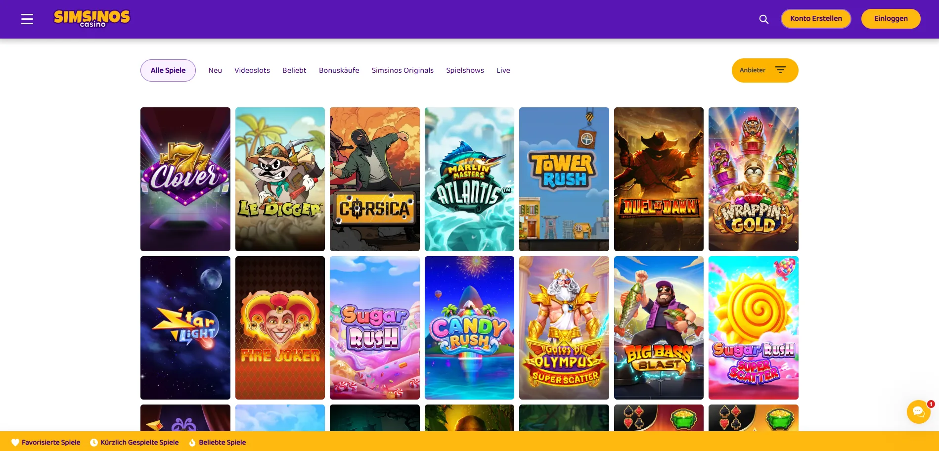Open Gates of Olympus Super Scatter
Viewport: 939px width, 451px height.
564,328
